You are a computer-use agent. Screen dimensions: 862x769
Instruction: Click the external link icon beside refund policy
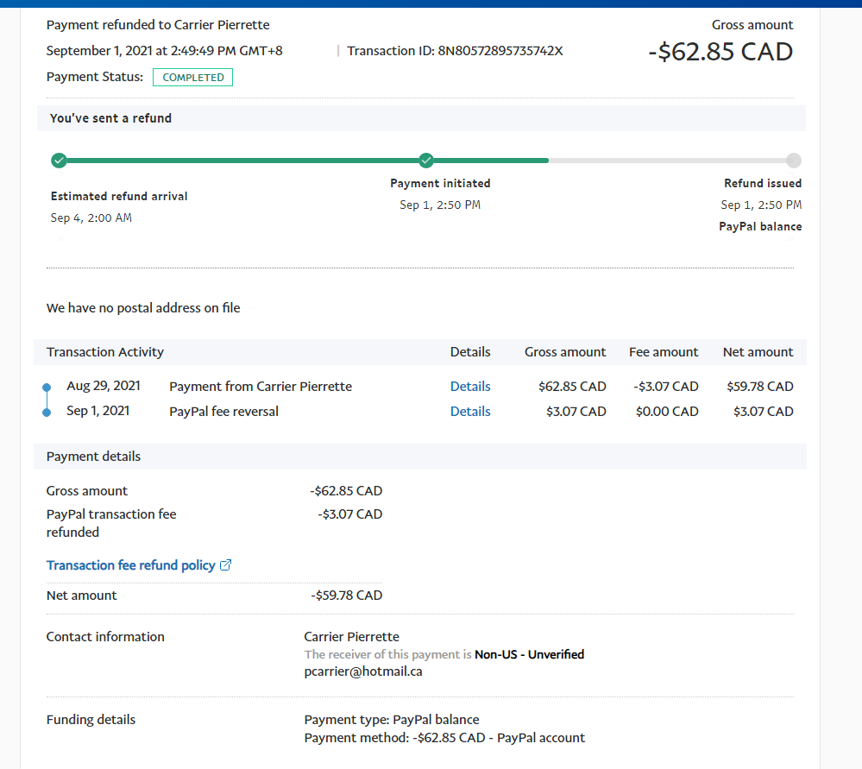(x=226, y=565)
